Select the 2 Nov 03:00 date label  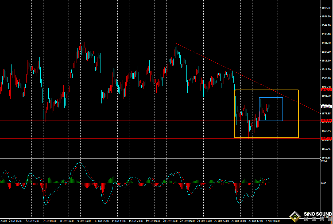pos(272,221)
